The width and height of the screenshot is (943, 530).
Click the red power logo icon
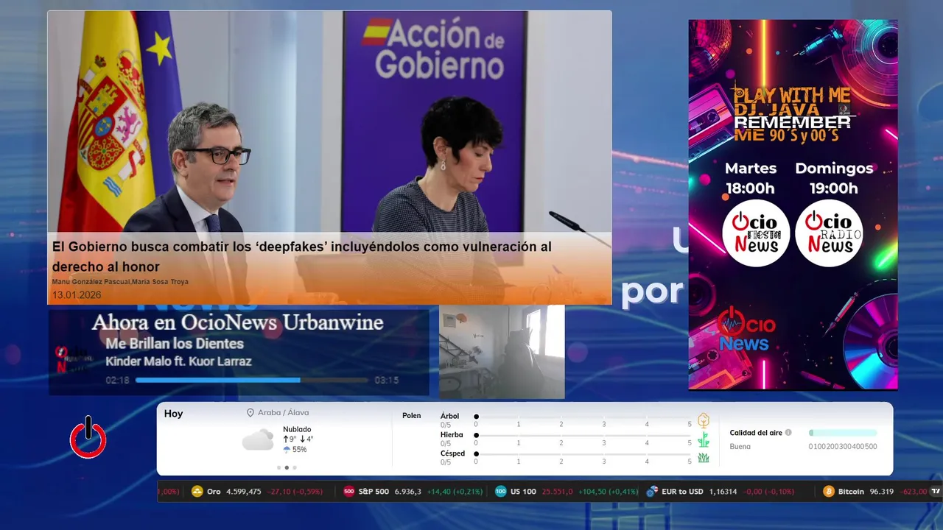tap(88, 437)
